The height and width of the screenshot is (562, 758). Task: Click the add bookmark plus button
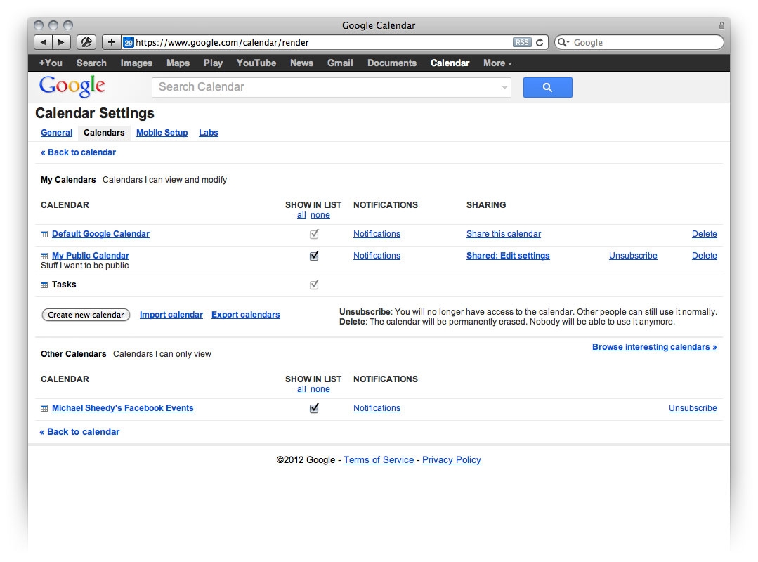pyautogui.click(x=111, y=42)
